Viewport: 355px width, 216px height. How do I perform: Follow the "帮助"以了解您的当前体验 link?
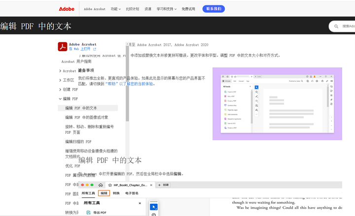[x=129, y=84]
